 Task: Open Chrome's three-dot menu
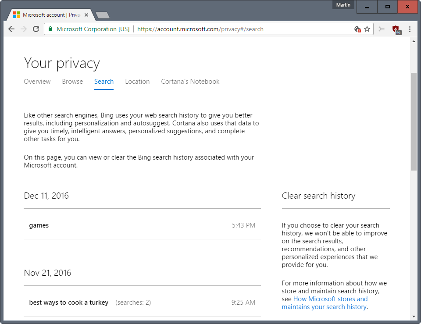(x=410, y=29)
